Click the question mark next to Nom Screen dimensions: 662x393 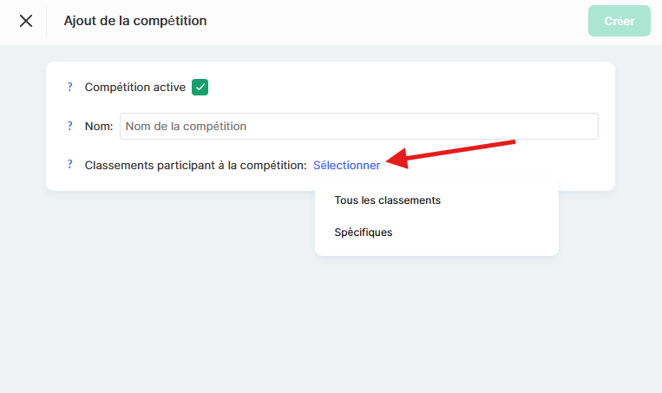(69, 126)
